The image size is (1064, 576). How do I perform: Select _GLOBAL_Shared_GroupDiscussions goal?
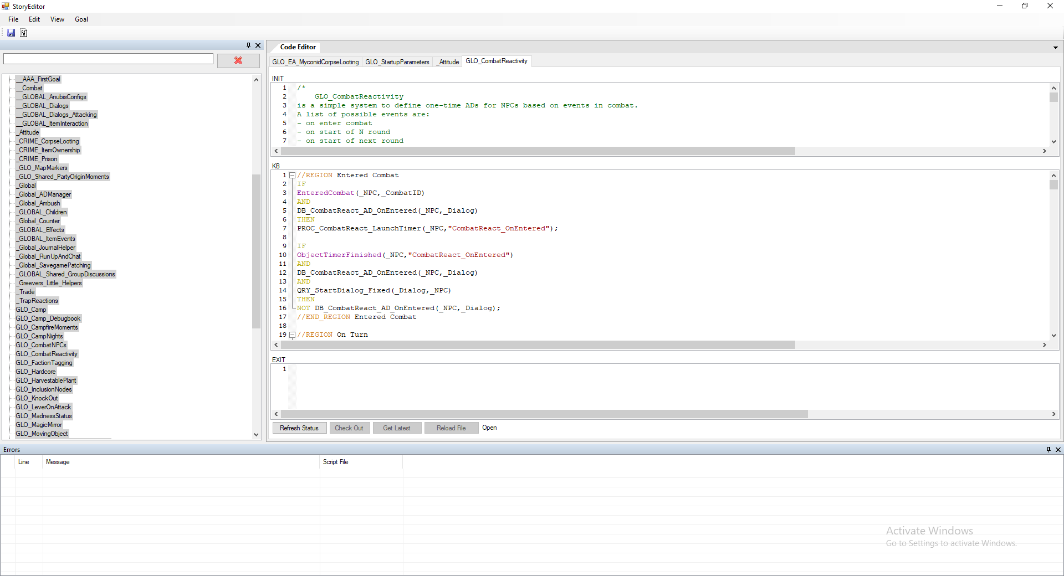65,274
